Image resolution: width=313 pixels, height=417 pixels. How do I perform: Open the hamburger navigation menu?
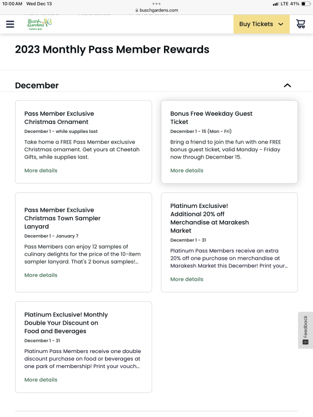10,24
